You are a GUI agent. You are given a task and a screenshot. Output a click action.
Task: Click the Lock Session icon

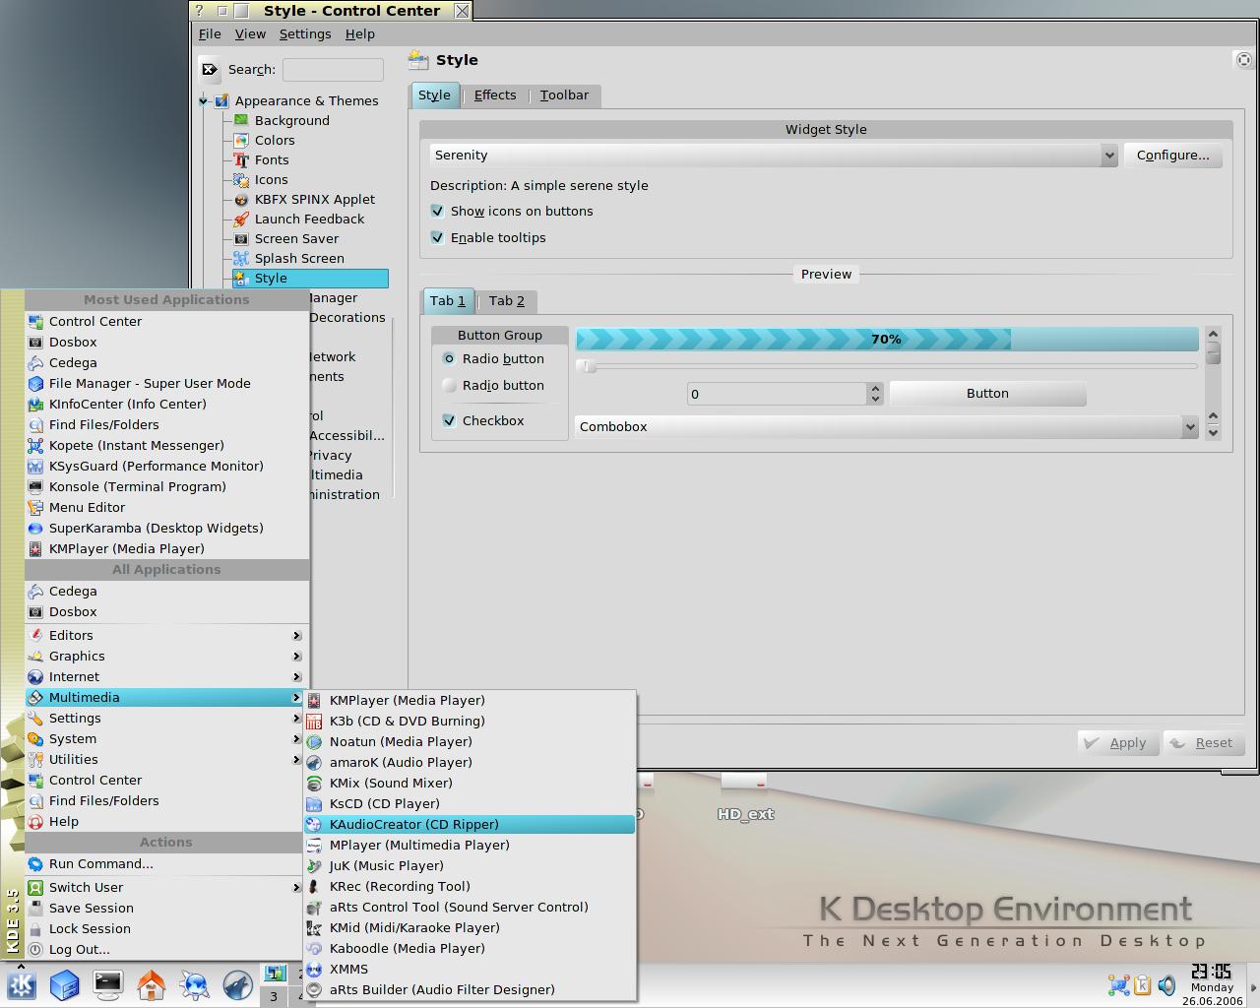pos(35,929)
